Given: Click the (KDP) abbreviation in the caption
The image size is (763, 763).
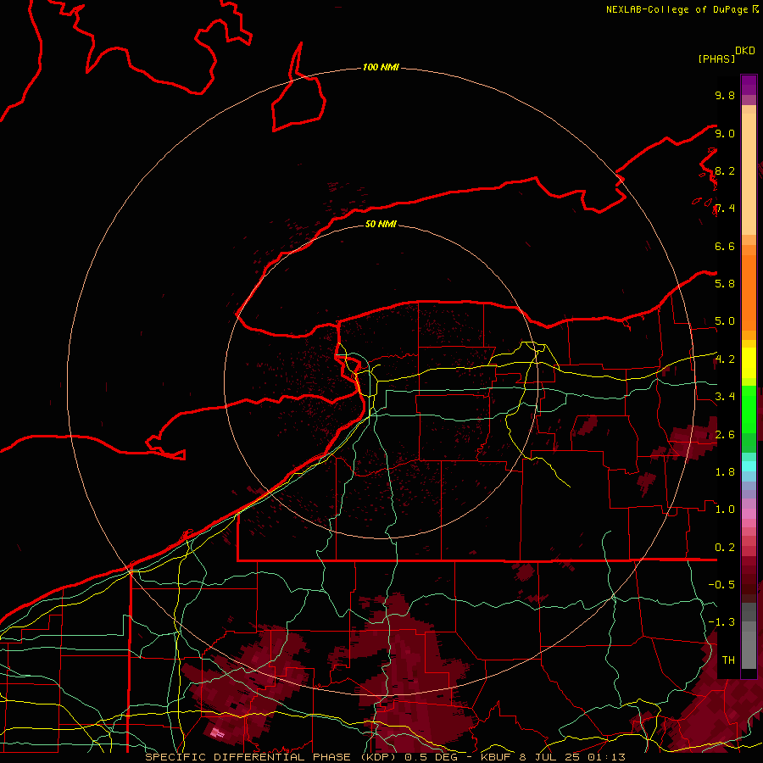Looking at the screenshot, I should 380,757.
